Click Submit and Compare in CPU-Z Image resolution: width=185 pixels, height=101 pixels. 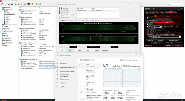(173, 41)
